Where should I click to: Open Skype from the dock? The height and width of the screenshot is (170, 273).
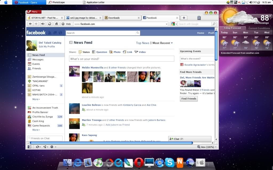point(170,163)
